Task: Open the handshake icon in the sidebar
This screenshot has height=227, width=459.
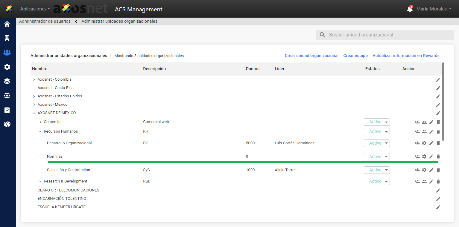Action: point(7,124)
